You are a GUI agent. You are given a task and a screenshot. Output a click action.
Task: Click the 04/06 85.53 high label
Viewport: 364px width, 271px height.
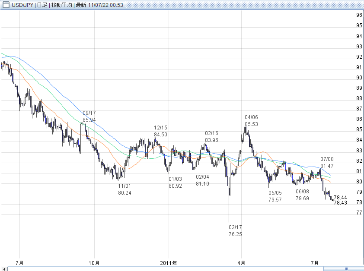click(251, 120)
